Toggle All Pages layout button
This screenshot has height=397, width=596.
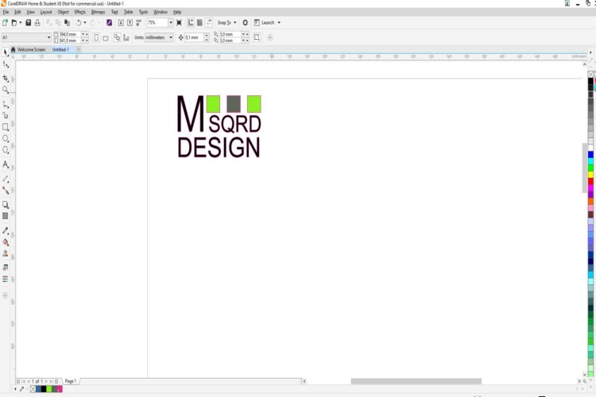(117, 37)
